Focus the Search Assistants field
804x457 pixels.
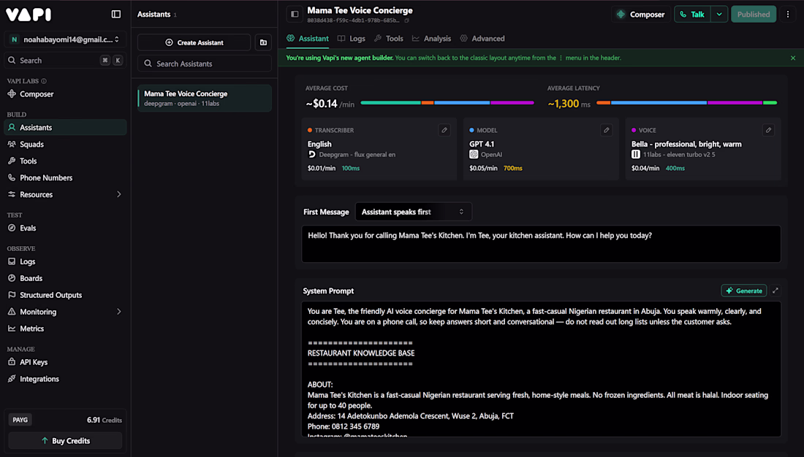coord(205,64)
